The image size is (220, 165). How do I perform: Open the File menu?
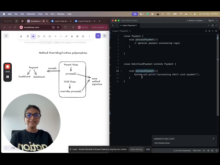[x=16, y=14]
